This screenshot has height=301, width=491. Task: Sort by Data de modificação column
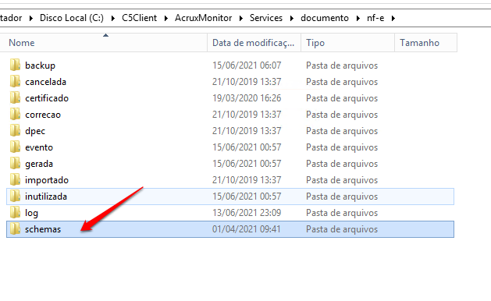click(x=254, y=43)
